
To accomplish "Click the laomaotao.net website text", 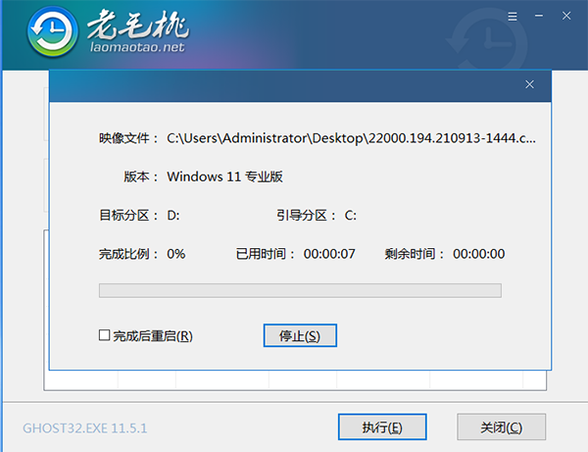I will [137, 47].
